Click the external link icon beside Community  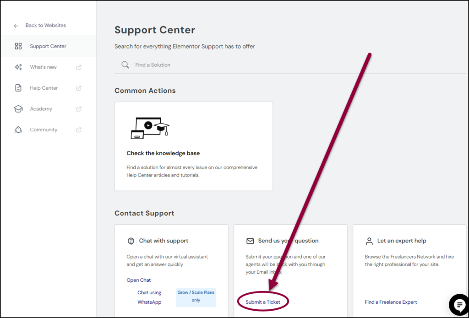pos(78,130)
